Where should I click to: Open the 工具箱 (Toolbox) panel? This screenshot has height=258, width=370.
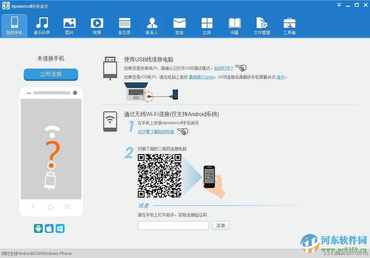click(289, 25)
